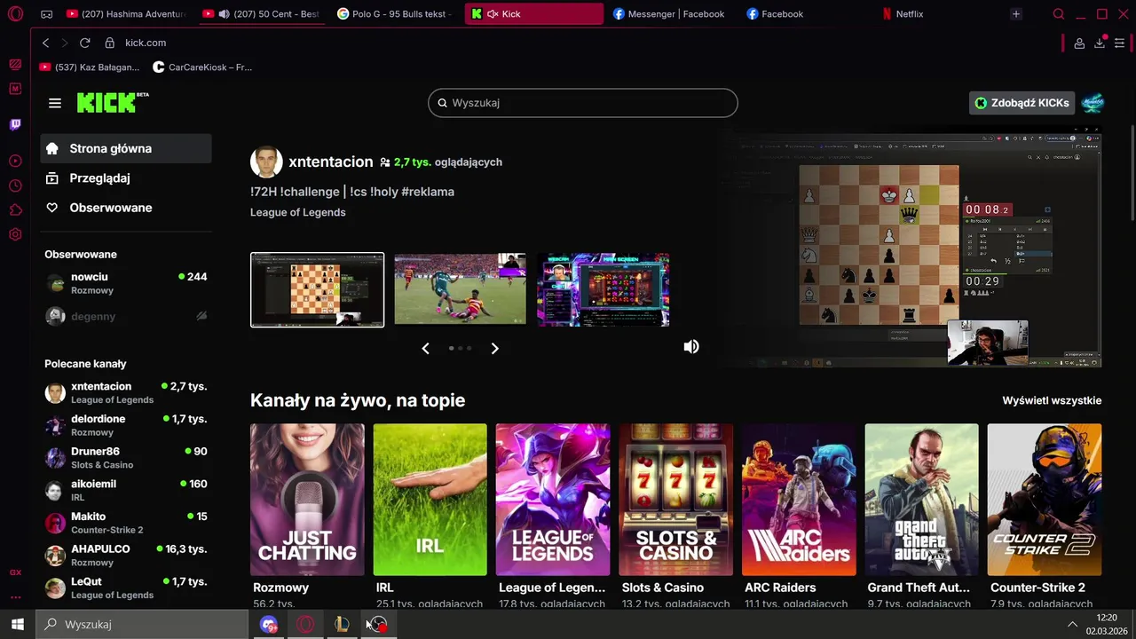The width and height of the screenshot is (1136, 639).
Task: Open the Kaz Bałagan bookmark
Action: coord(90,67)
